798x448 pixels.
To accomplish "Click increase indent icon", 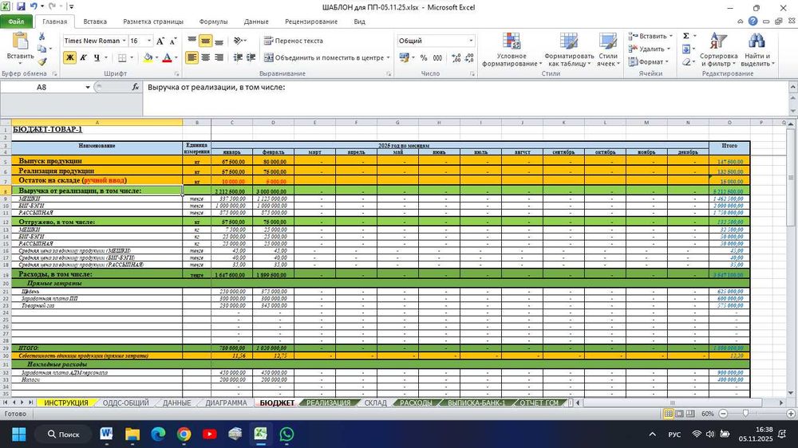I will pos(251,57).
